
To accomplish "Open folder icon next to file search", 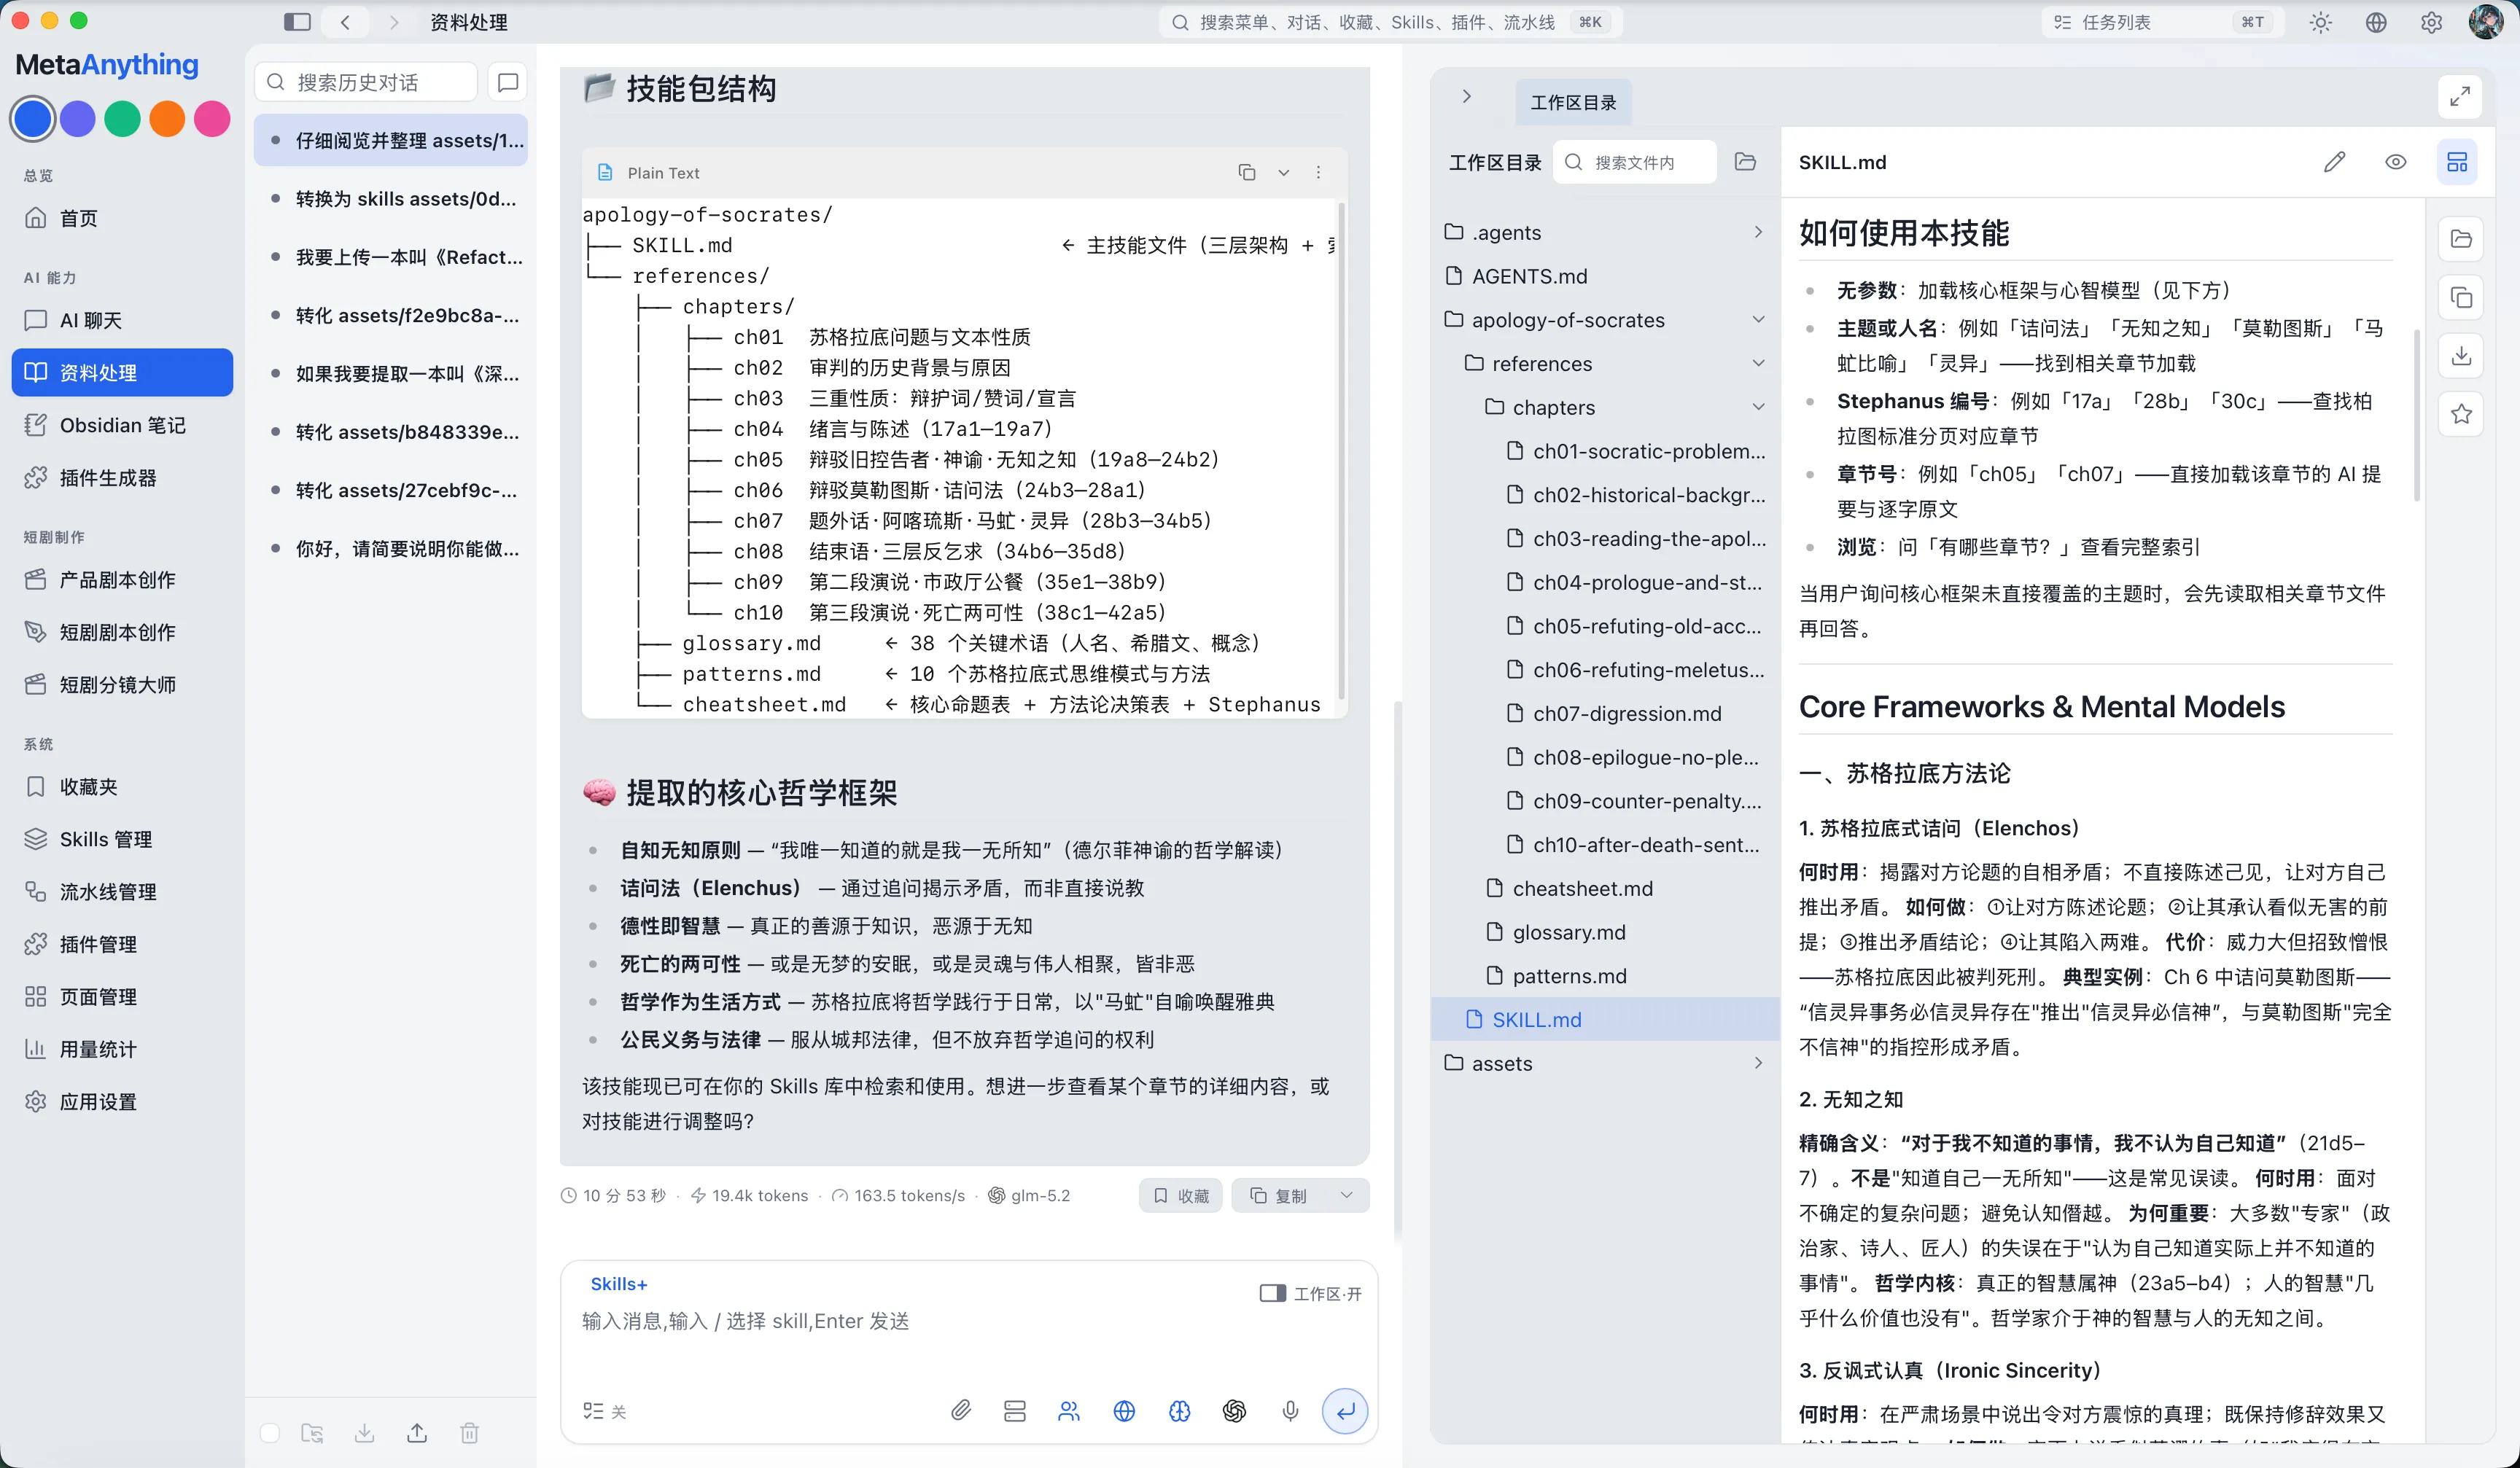I will pyautogui.click(x=1745, y=162).
